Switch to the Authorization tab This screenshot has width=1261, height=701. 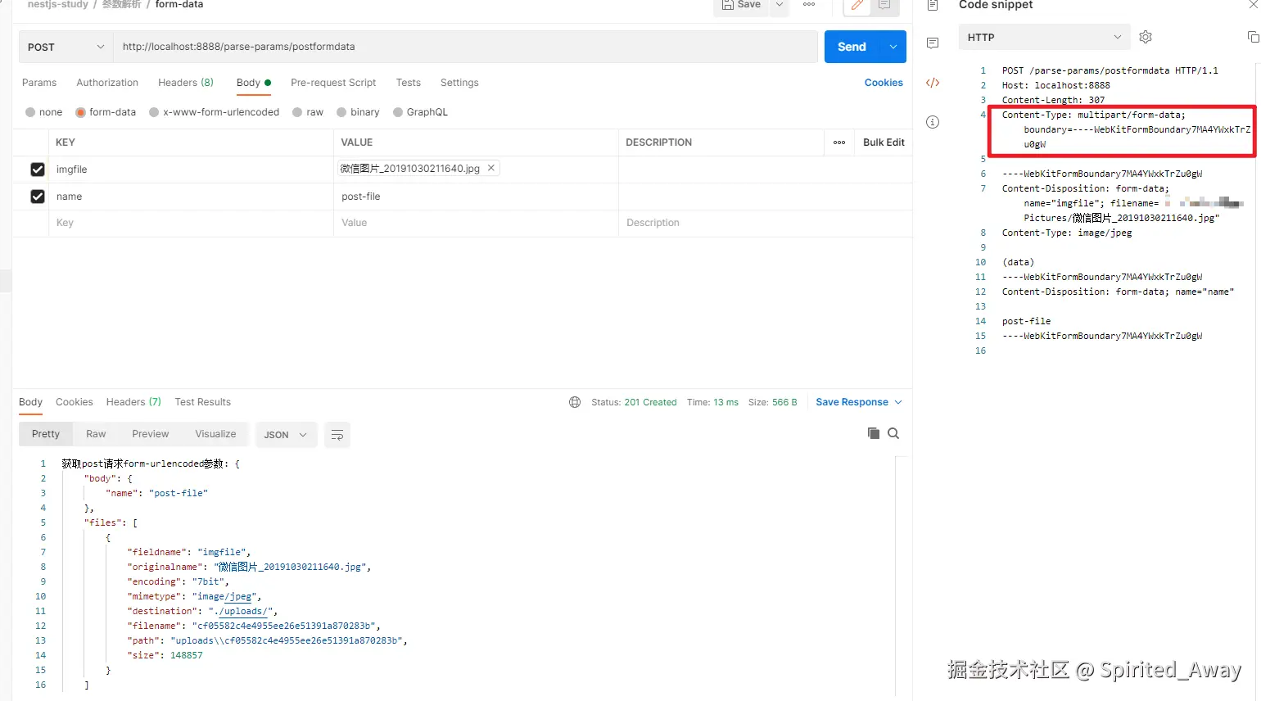coord(107,83)
